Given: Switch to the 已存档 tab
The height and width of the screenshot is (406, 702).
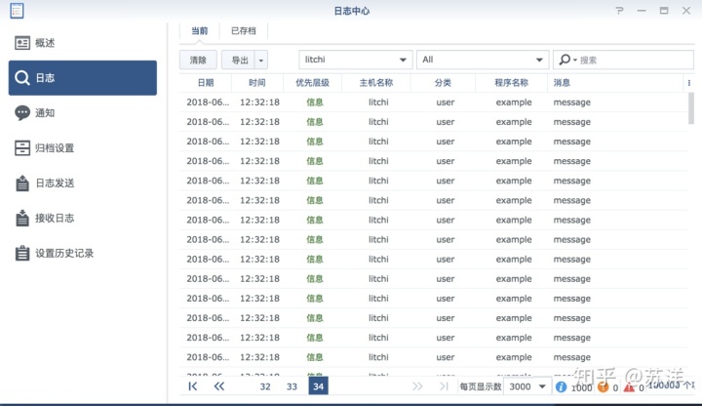Looking at the screenshot, I should [244, 31].
